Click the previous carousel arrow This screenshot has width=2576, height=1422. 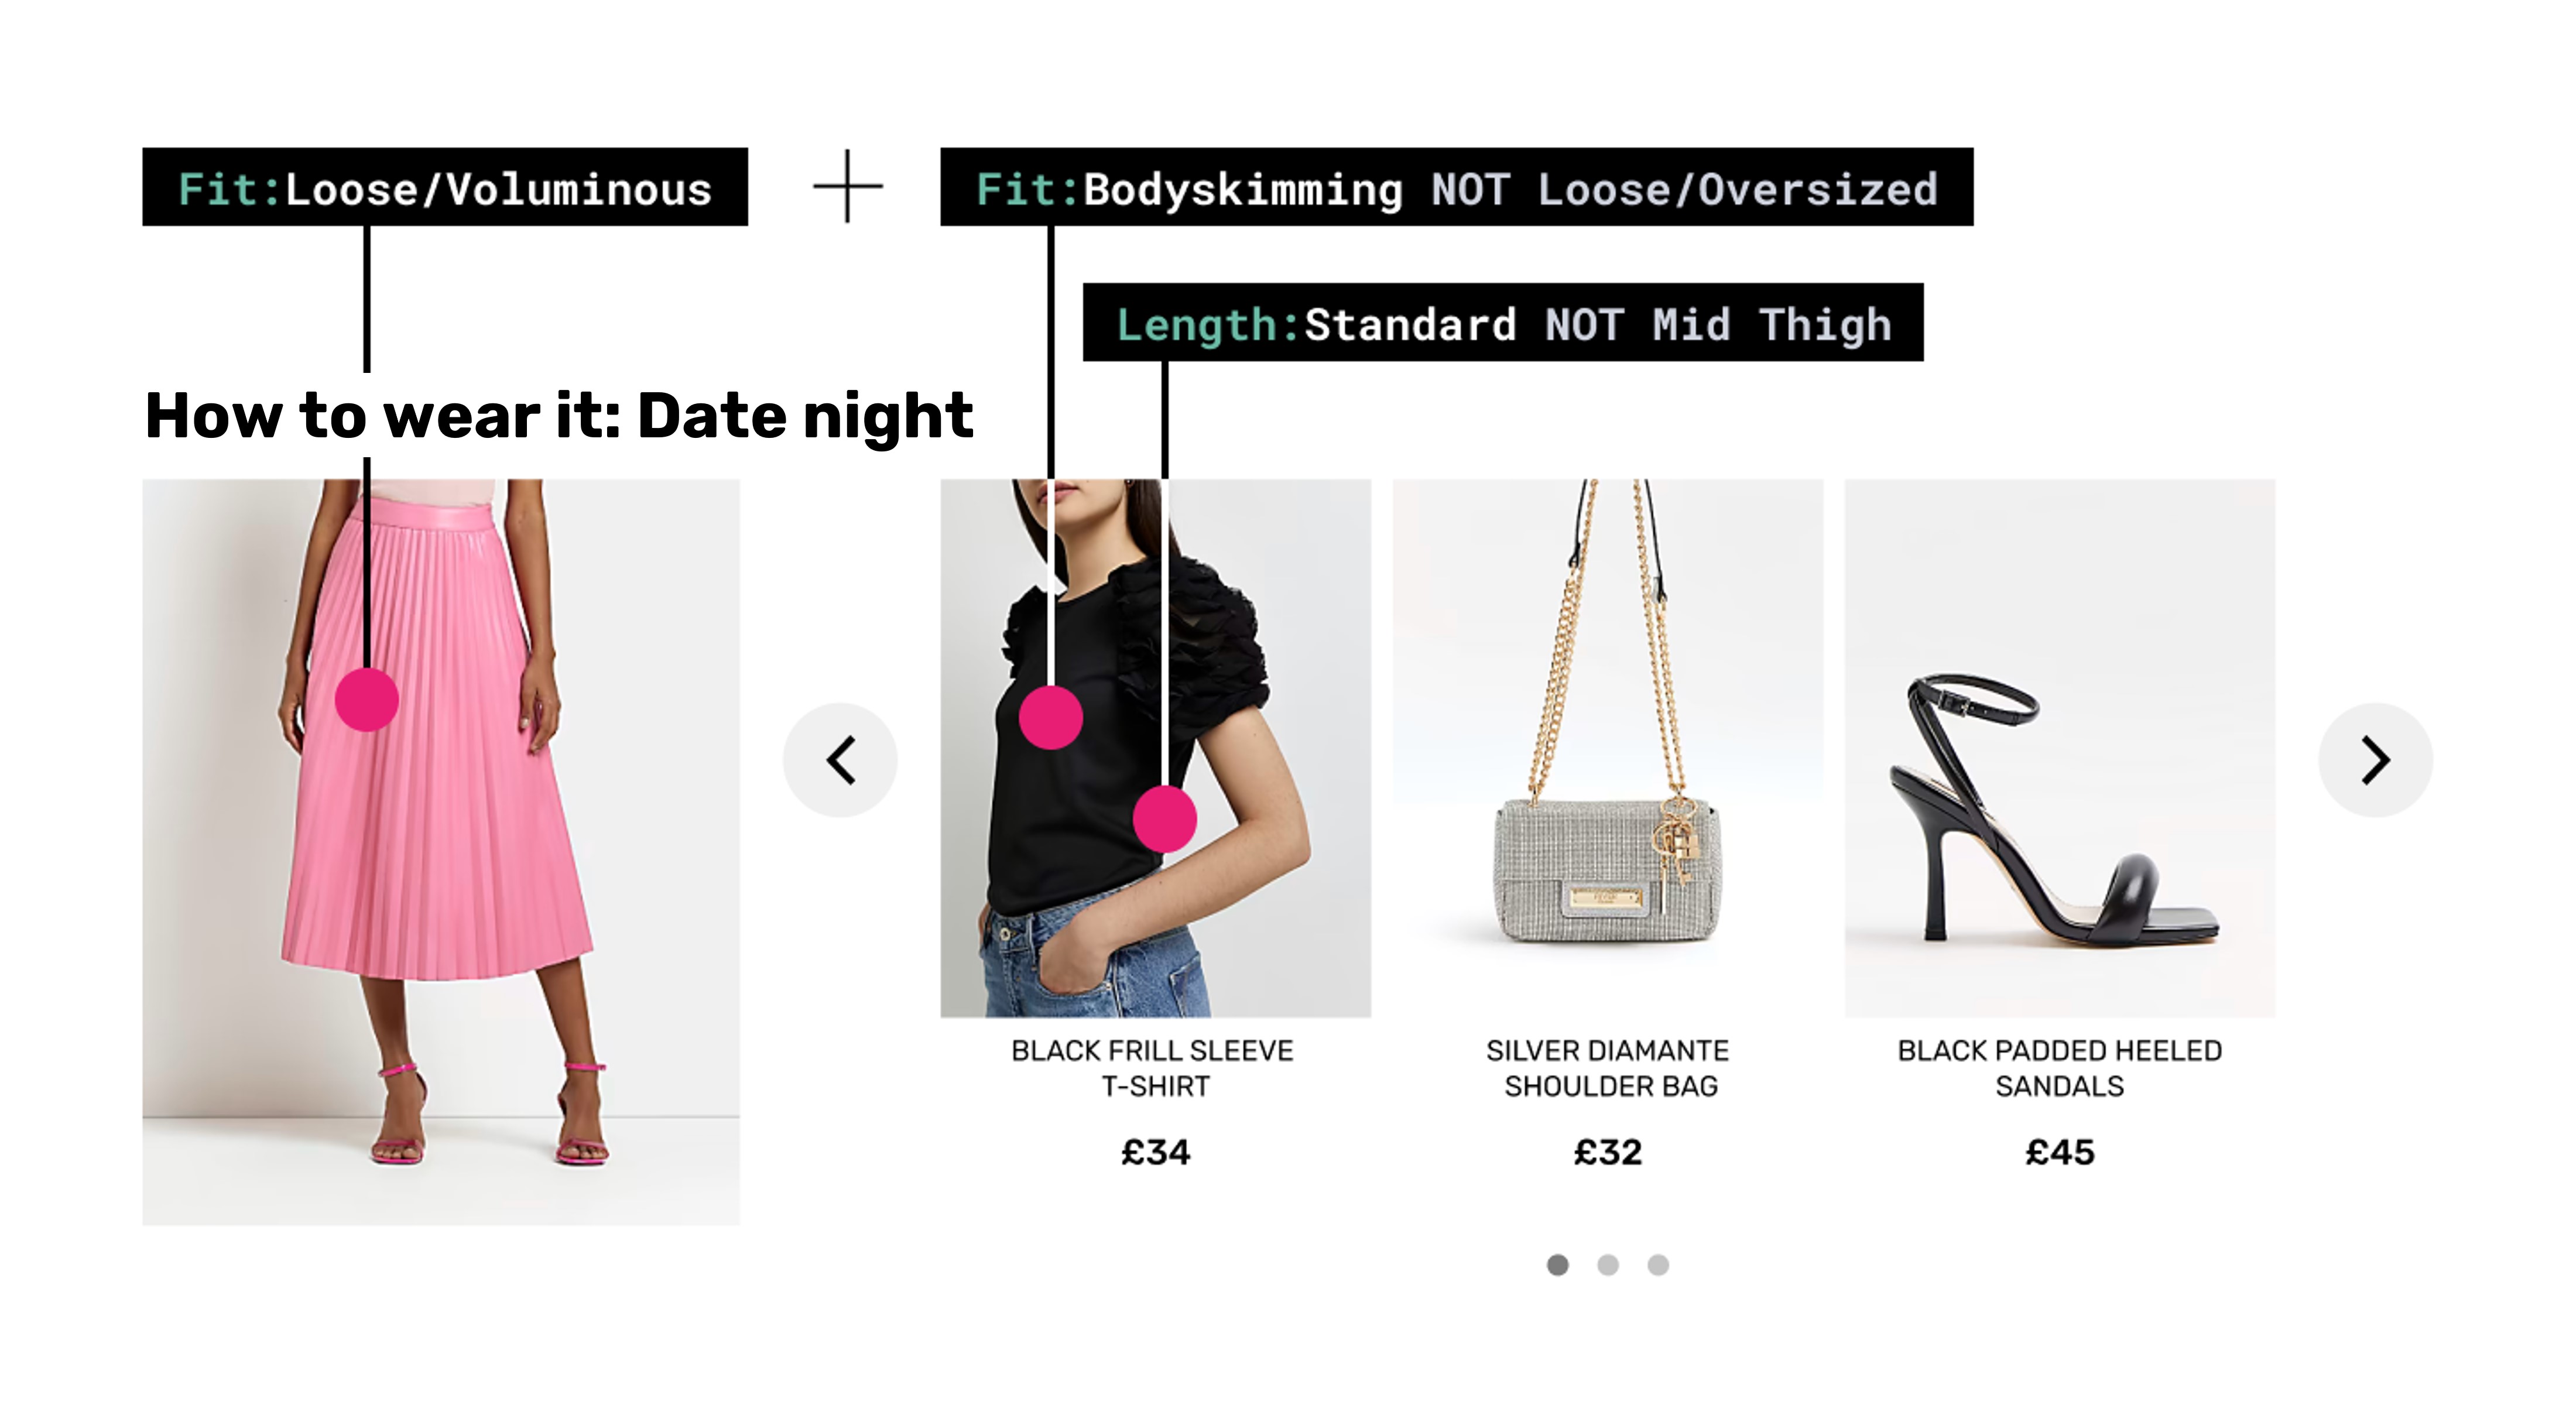pyautogui.click(x=840, y=760)
